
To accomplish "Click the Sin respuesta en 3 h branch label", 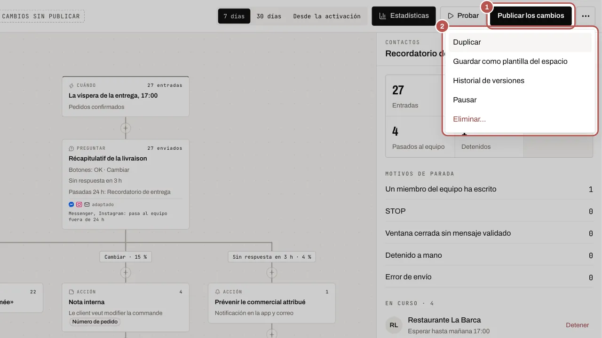I will 272,257.
